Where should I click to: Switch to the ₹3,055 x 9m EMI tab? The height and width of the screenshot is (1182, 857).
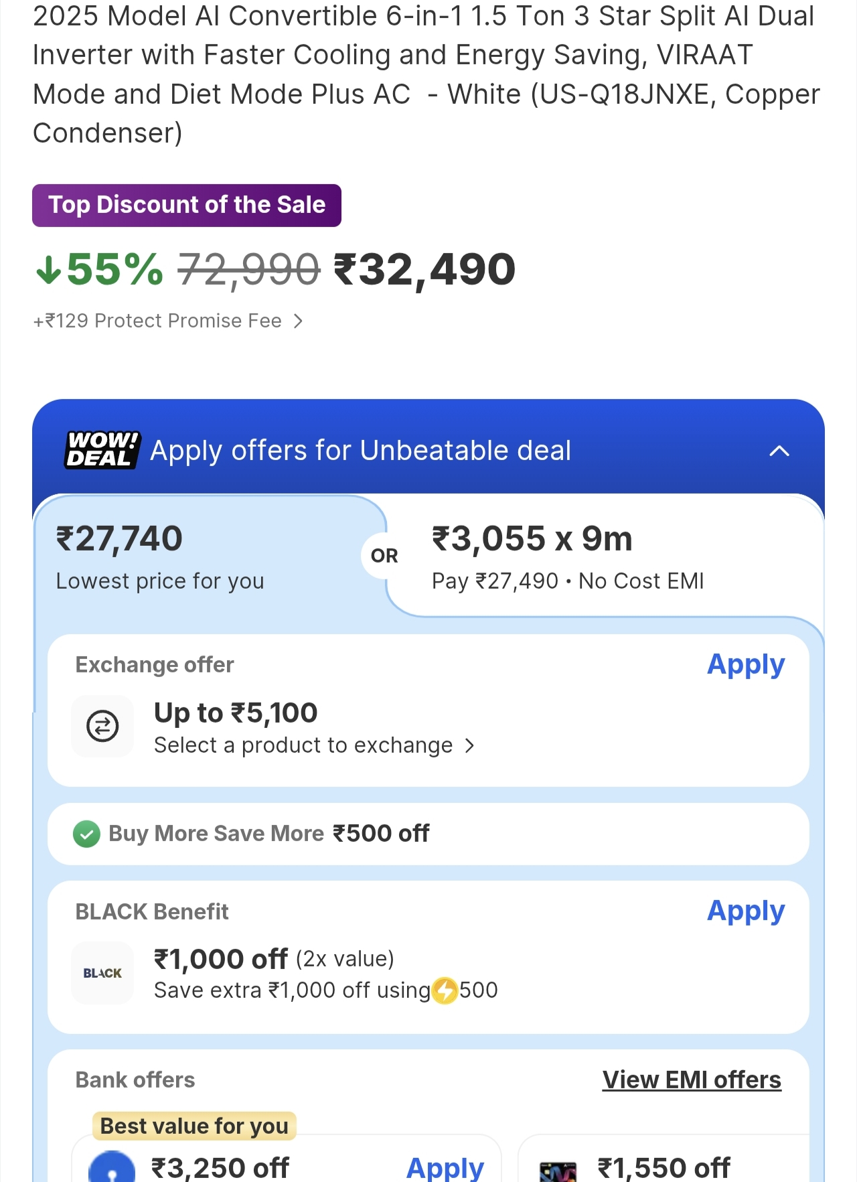click(x=603, y=557)
